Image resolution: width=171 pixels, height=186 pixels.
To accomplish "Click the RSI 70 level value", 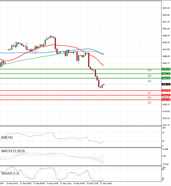I will coord(163,133).
